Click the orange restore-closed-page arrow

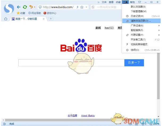click(x=31, y=7)
